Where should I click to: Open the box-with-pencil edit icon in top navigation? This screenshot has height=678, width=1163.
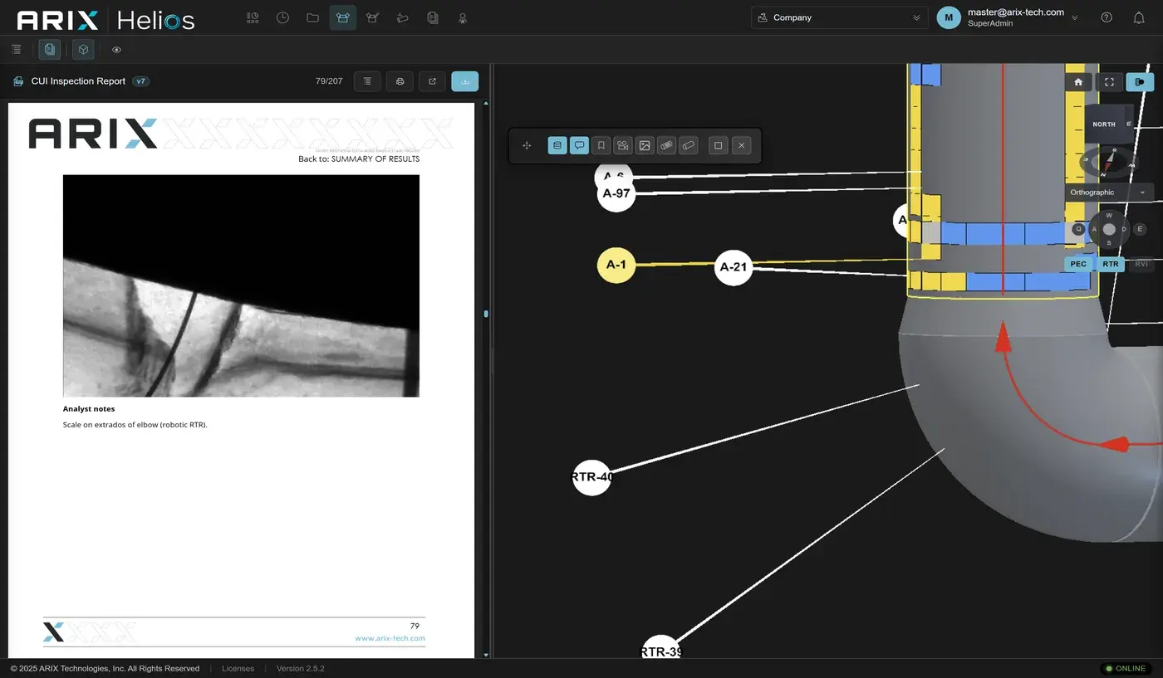pos(373,17)
